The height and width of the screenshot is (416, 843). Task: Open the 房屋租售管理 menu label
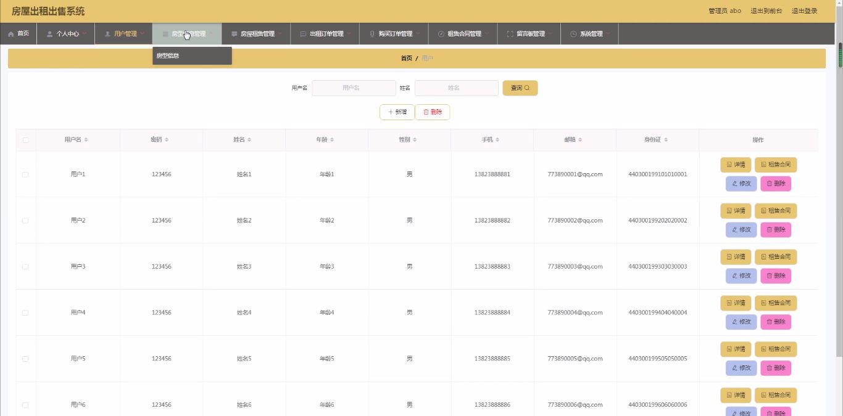257,34
